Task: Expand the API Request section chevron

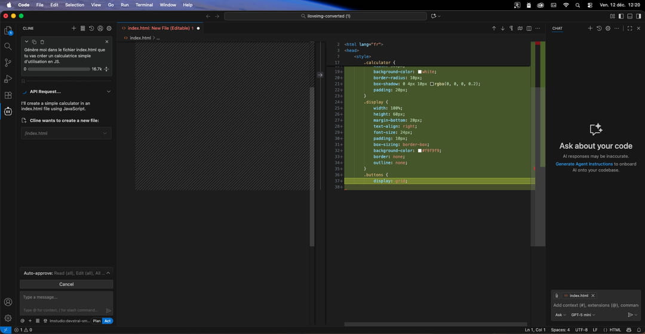Action: pyautogui.click(x=109, y=91)
